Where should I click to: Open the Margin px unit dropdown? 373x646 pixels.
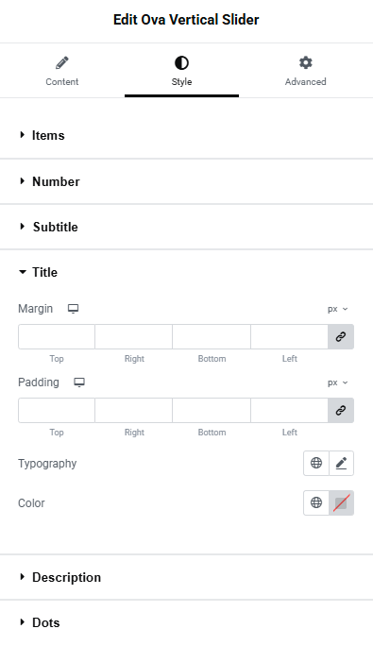click(337, 309)
